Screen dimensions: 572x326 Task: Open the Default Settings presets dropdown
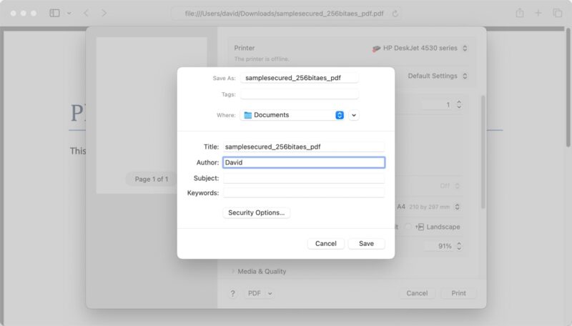pos(437,76)
